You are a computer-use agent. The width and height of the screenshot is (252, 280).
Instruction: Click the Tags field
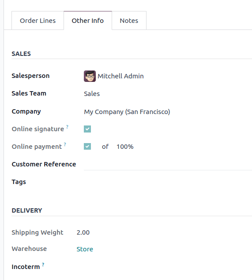[168, 182]
